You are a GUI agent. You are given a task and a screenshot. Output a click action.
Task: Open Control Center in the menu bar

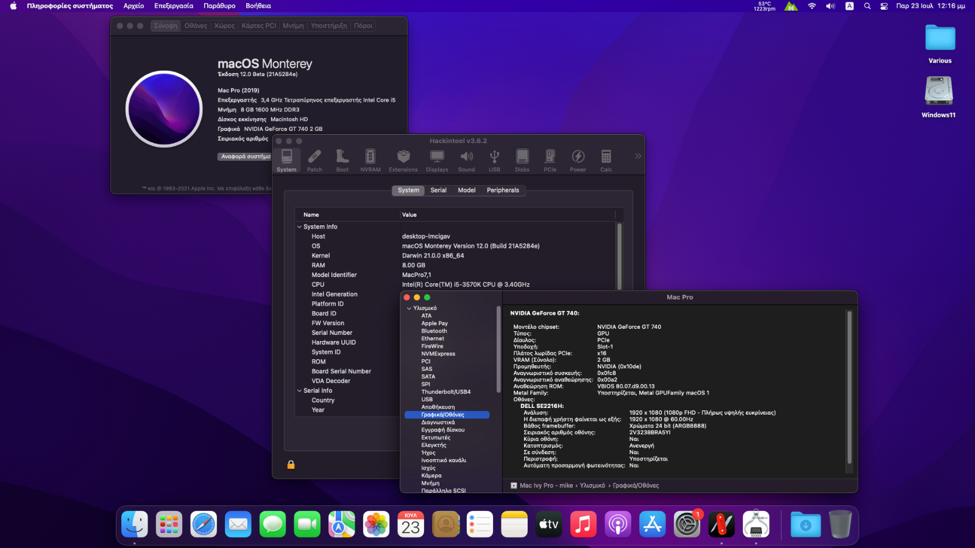click(884, 6)
